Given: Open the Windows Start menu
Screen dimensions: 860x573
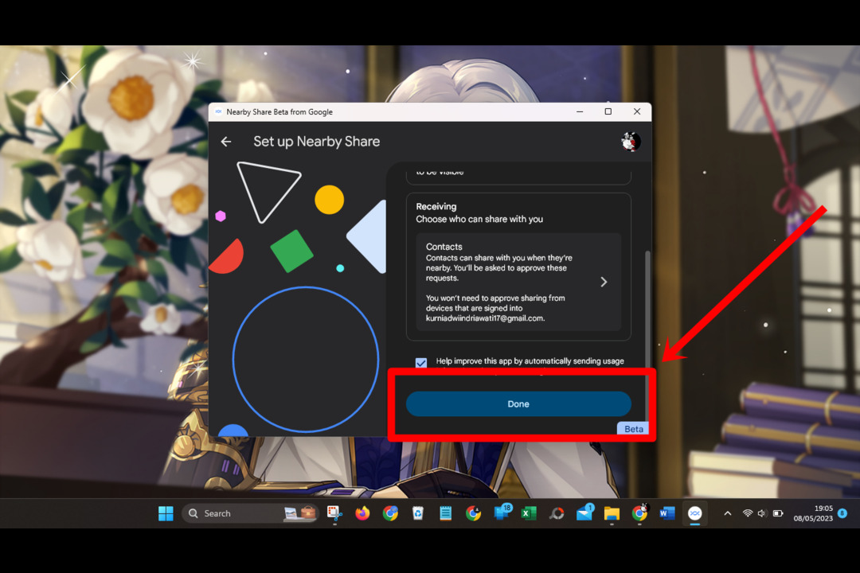Looking at the screenshot, I should click(166, 513).
